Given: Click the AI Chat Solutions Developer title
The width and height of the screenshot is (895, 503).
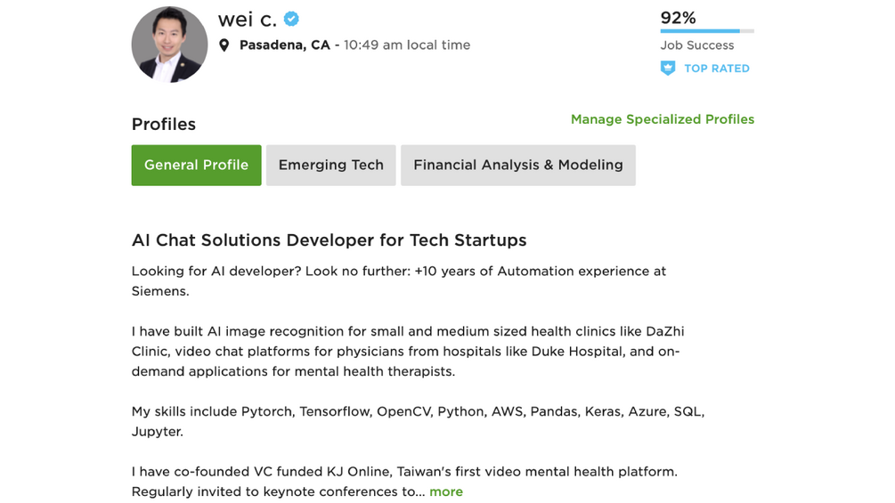Looking at the screenshot, I should (x=329, y=240).
